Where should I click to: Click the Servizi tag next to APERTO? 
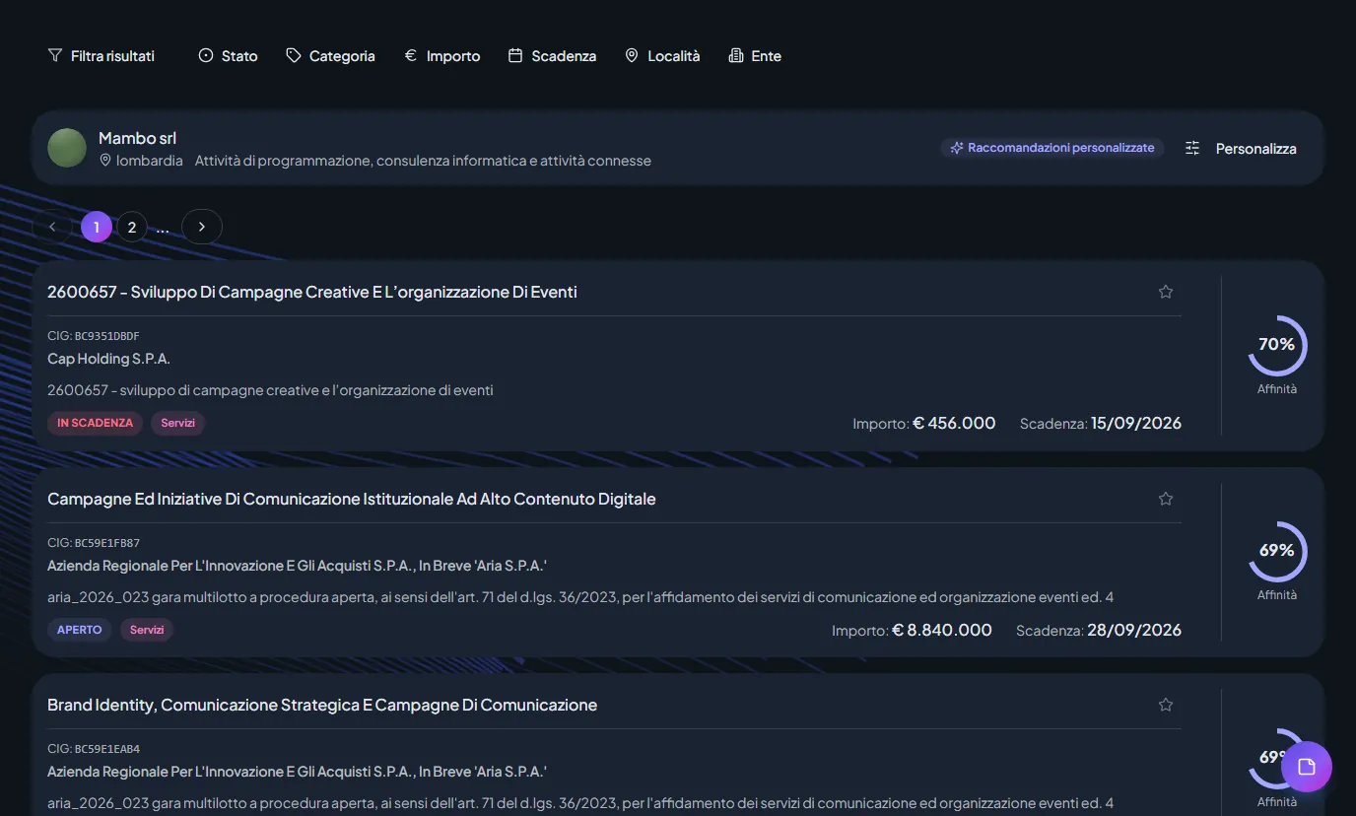click(147, 630)
